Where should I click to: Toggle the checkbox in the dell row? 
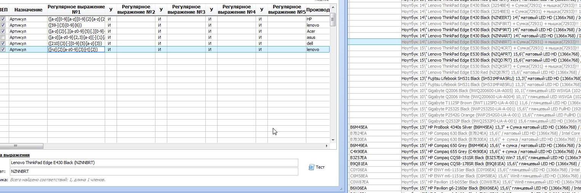click(3, 43)
